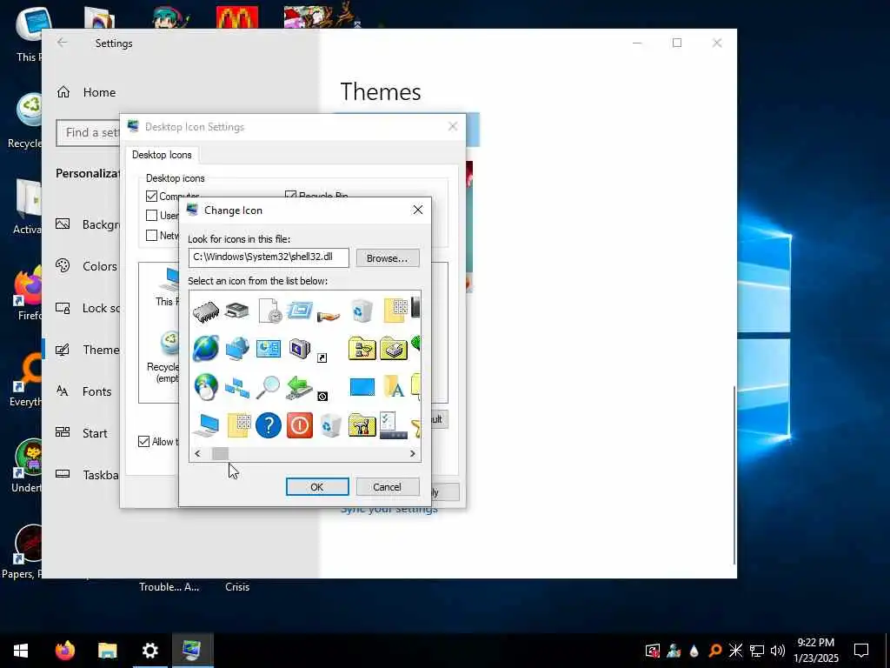The height and width of the screenshot is (668, 890).
Task: Open Fonts in Settings sidebar
Action: tap(86, 391)
